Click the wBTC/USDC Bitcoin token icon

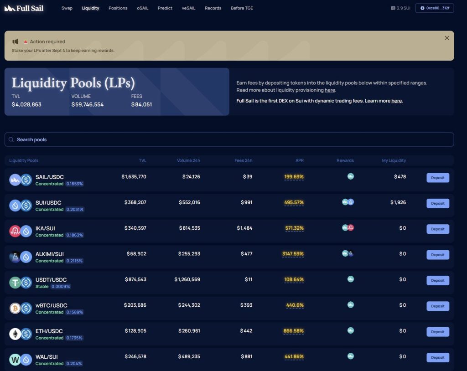click(16, 308)
